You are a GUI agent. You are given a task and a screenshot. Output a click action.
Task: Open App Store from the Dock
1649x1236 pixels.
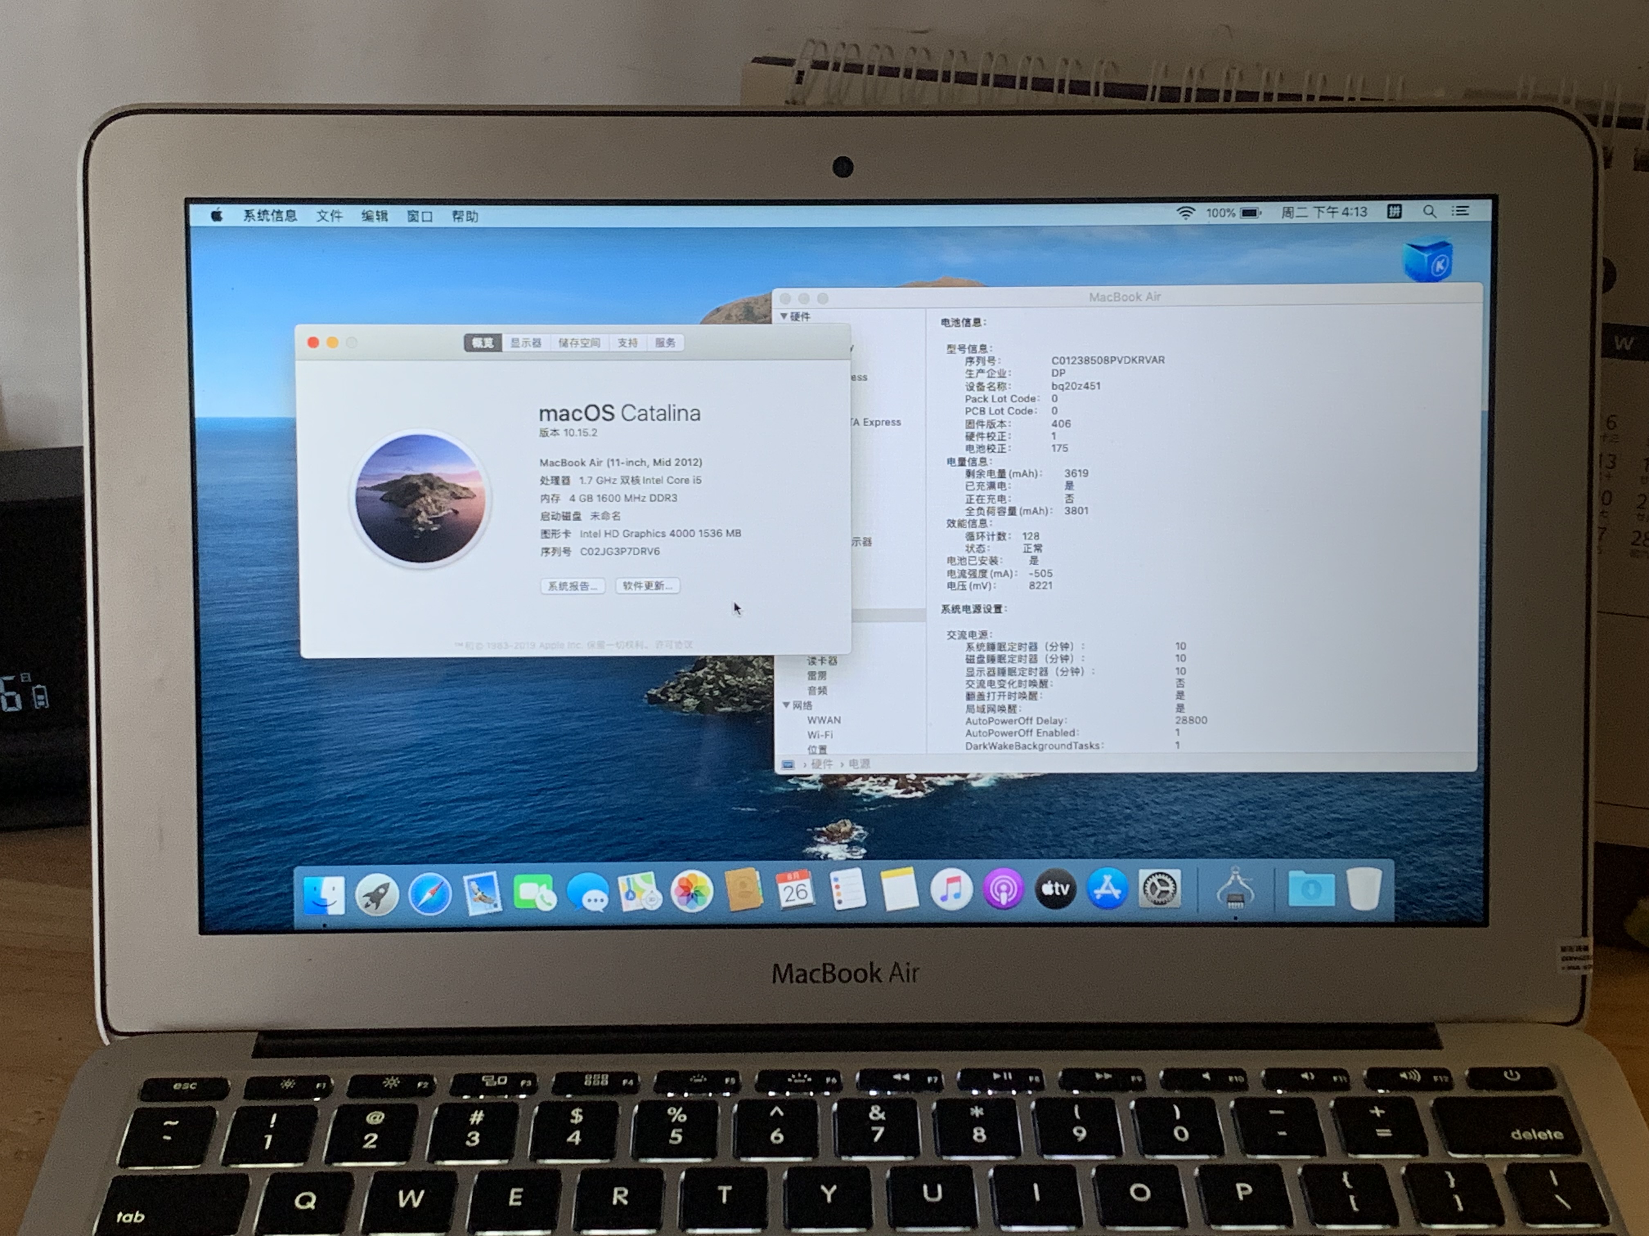pos(1107,889)
